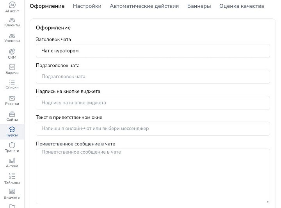Click the Заголовок чата input field
This screenshot has height=208, width=281.
[153, 51]
